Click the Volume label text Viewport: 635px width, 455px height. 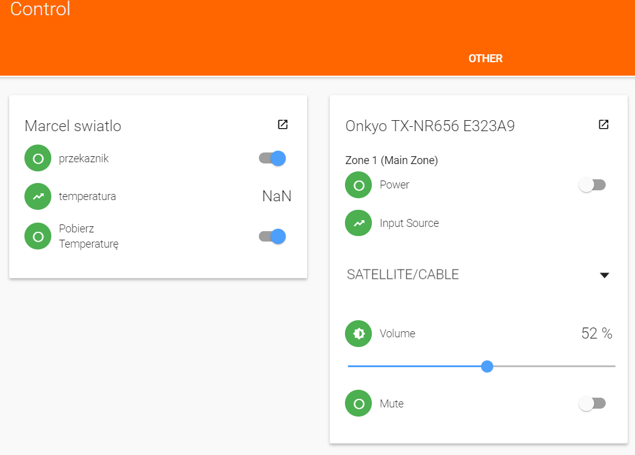click(397, 333)
